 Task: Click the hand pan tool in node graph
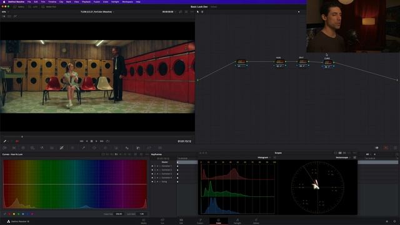point(202,12)
